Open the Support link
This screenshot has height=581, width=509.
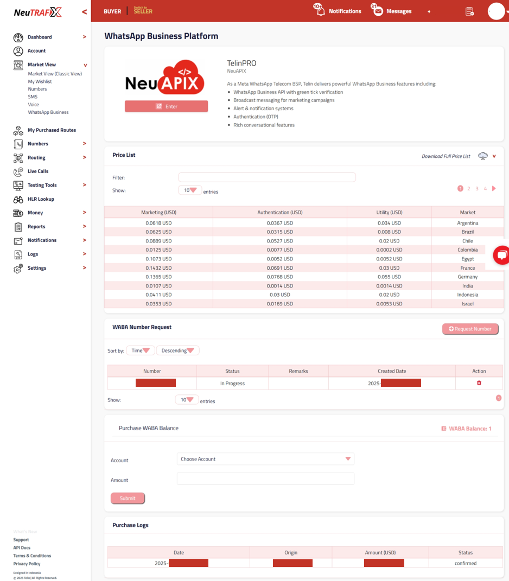[x=21, y=540]
